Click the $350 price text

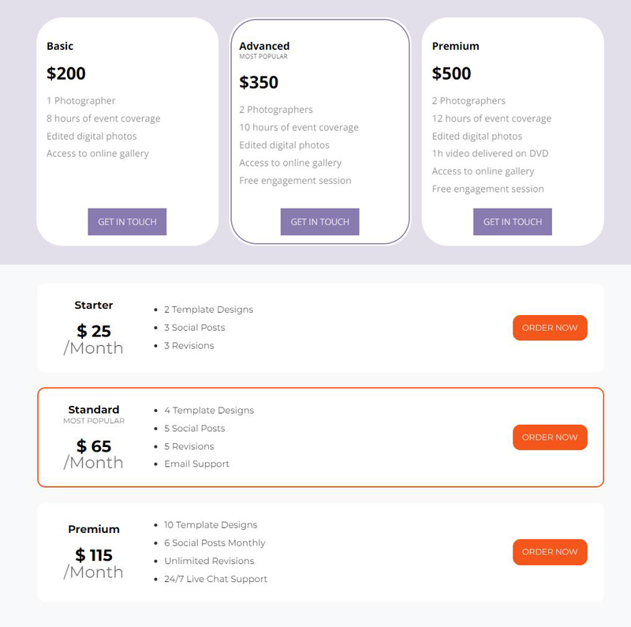pyautogui.click(x=259, y=82)
